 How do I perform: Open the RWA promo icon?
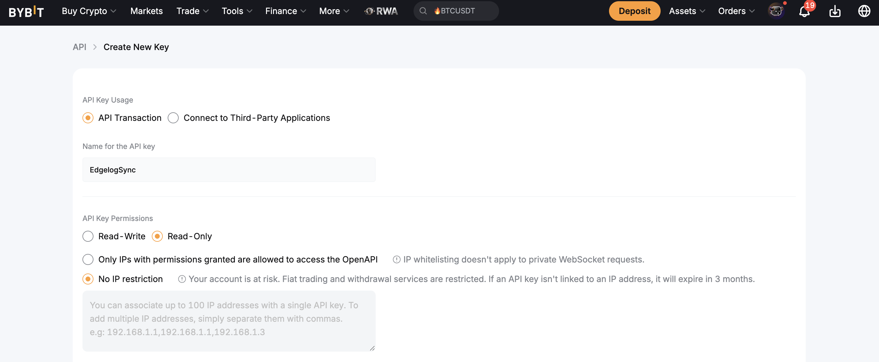point(381,11)
